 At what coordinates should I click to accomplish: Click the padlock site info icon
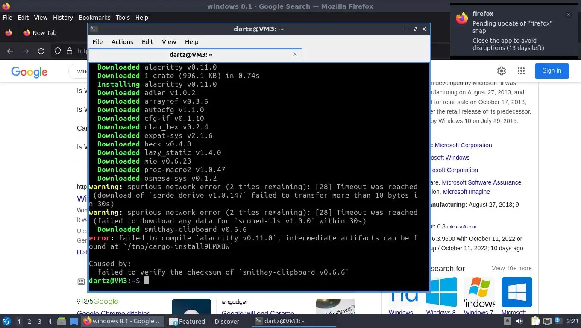click(x=70, y=51)
